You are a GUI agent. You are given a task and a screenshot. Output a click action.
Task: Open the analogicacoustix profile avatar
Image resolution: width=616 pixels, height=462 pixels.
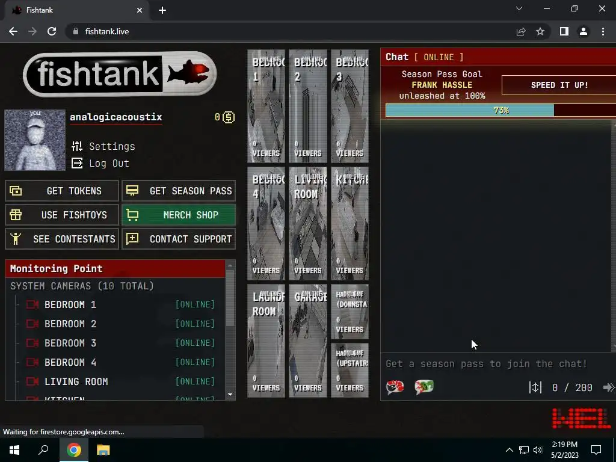coord(35,140)
